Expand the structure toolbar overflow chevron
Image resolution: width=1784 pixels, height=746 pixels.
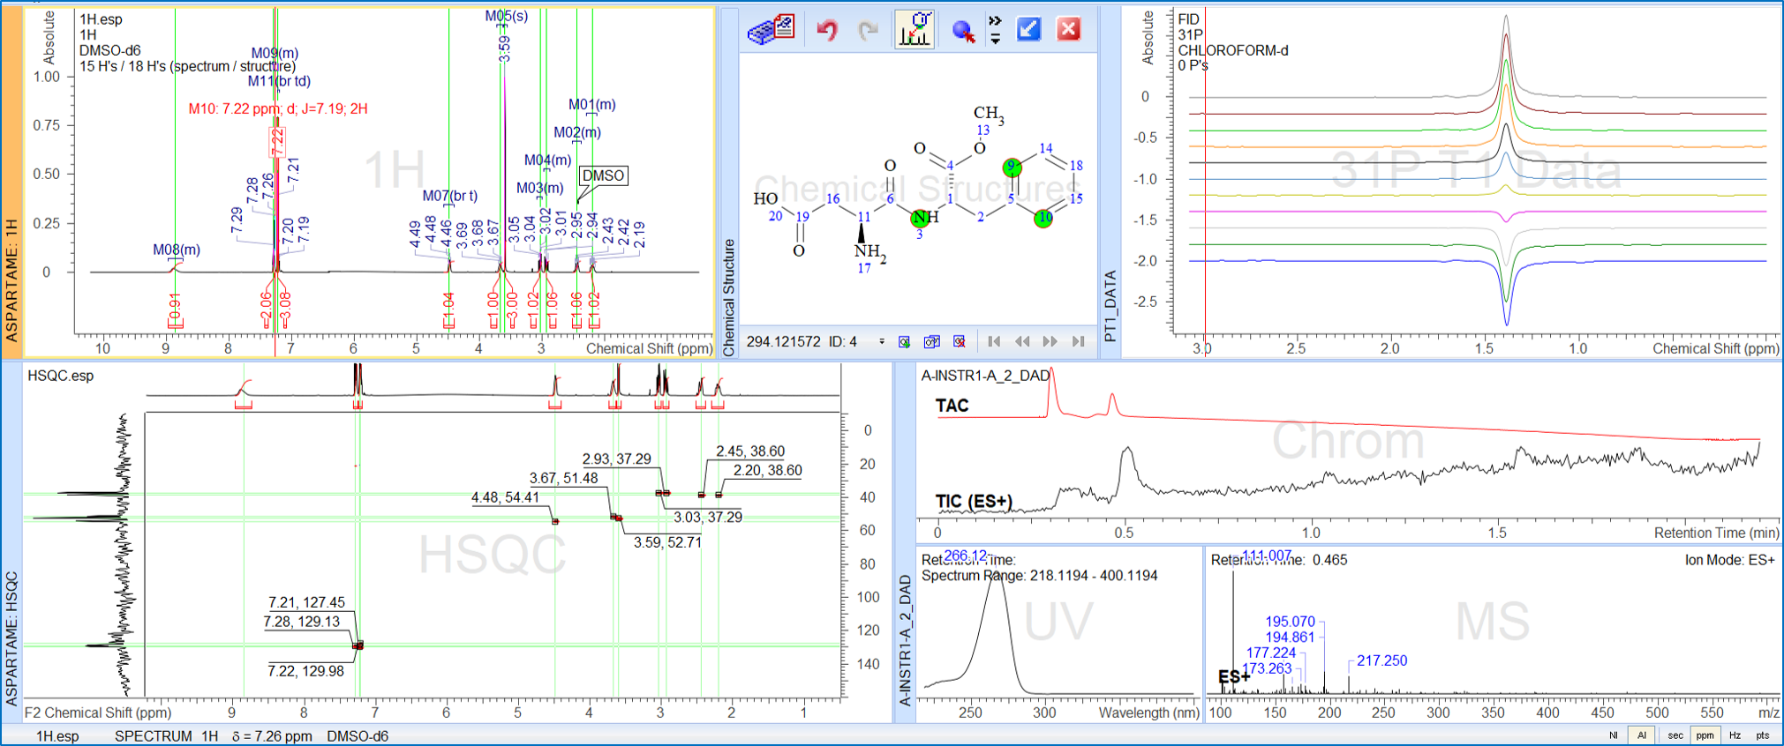[995, 29]
